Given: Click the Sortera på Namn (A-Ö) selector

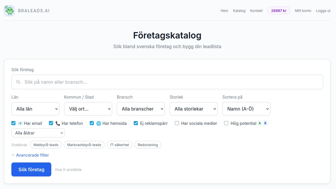Looking at the screenshot, I should click(246, 108).
